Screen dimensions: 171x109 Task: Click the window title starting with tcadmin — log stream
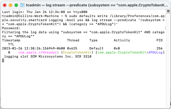click(97, 5)
